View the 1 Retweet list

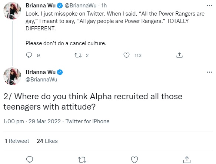click(x=17, y=141)
